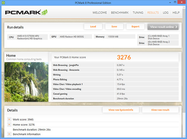The height and width of the screenshot is (139, 187).
Task: Click the 69.0 ms value
Action: pos(121,89)
